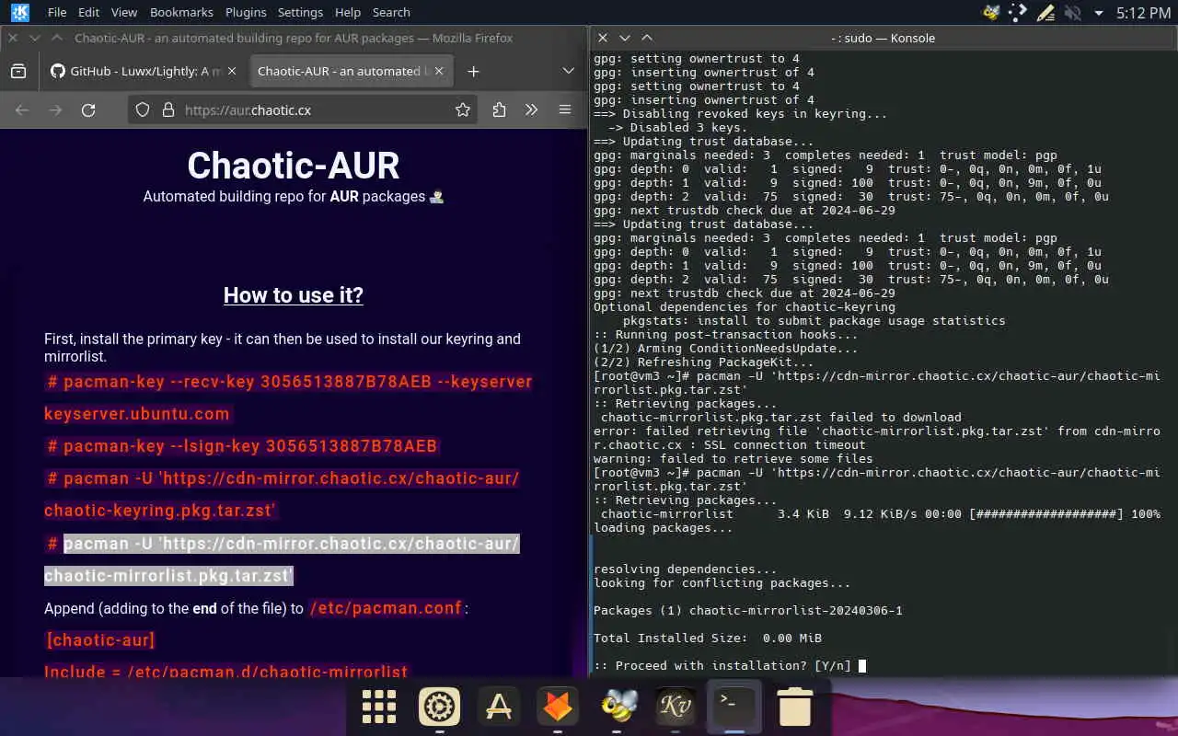
Task: Expand Firefox toolbar overflow double-chevron
Action: [x=532, y=109]
